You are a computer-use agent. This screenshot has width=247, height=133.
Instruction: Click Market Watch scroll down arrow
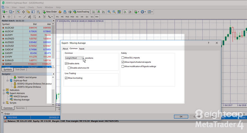point(53,66)
